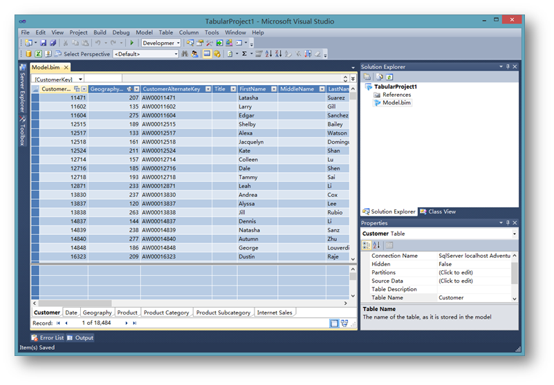Click the Analyze in Excel icon
The width and height of the screenshot is (554, 385).
(38, 54)
